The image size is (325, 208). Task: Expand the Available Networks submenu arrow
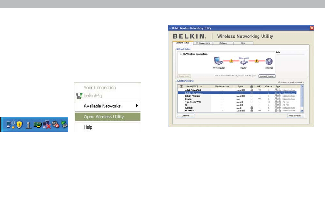pyautogui.click(x=137, y=106)
